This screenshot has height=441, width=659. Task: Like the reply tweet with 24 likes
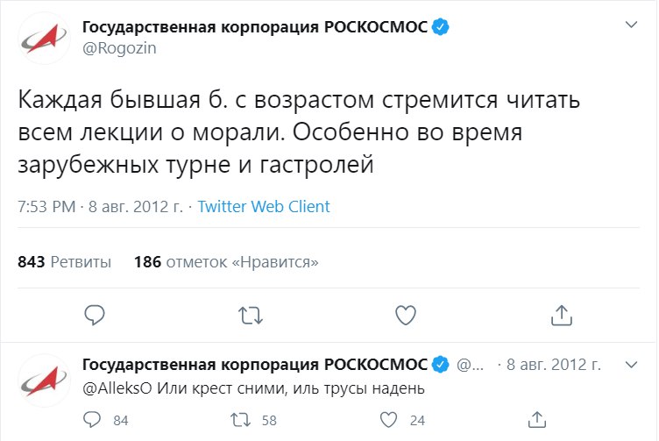tap(388, 420)
